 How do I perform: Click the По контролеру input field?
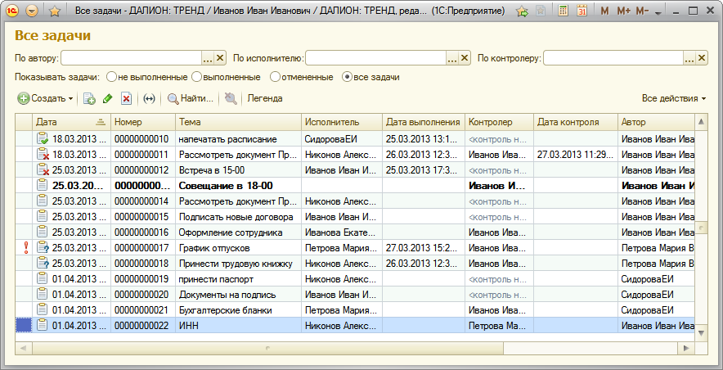coord(613,58)
